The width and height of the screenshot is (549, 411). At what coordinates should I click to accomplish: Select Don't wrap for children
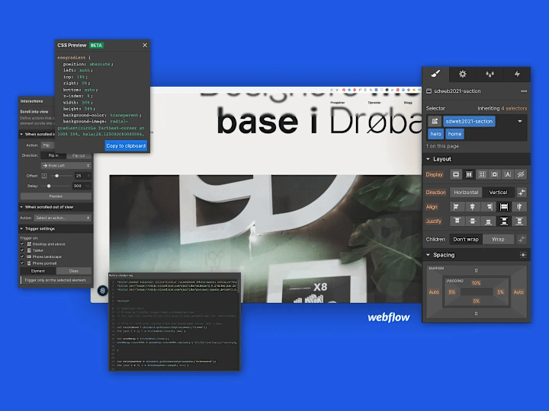[466, 240]
